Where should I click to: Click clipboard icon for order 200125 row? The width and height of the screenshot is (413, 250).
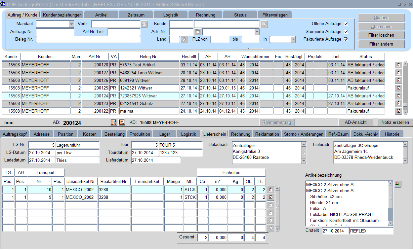pos(398,88)
